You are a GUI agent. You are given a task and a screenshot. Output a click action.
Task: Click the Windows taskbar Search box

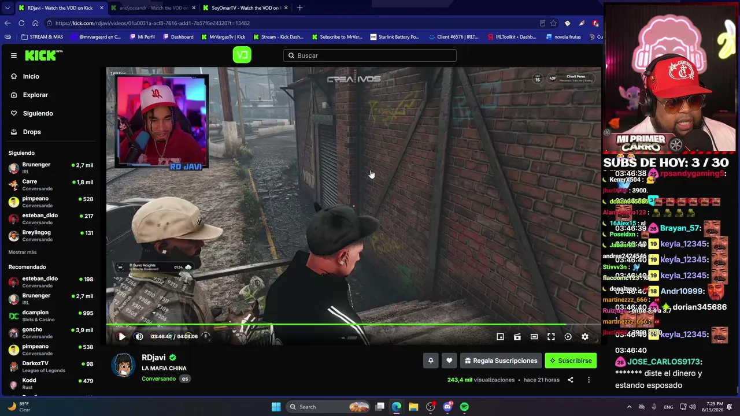329,407
